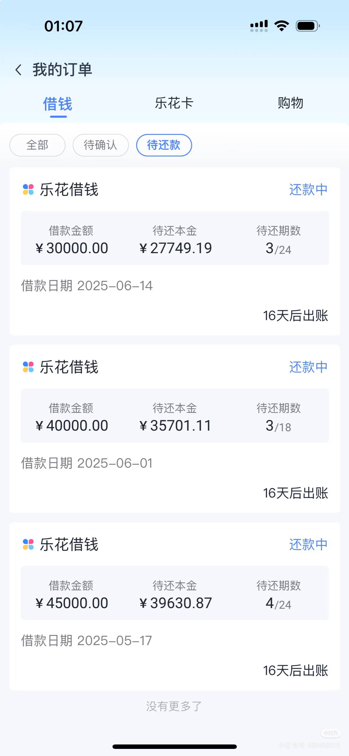Image resolution: width=349 pixels, height=756 pixels.
Task: Open the 购物 tab
Action: click(x=290, y=104)
